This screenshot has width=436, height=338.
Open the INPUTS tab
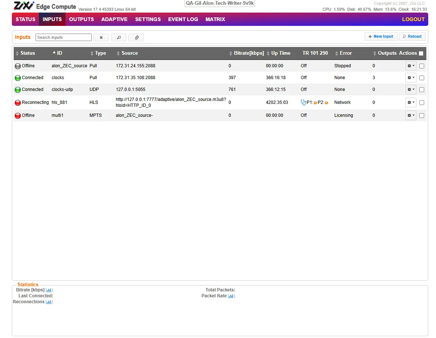[52, 20]
